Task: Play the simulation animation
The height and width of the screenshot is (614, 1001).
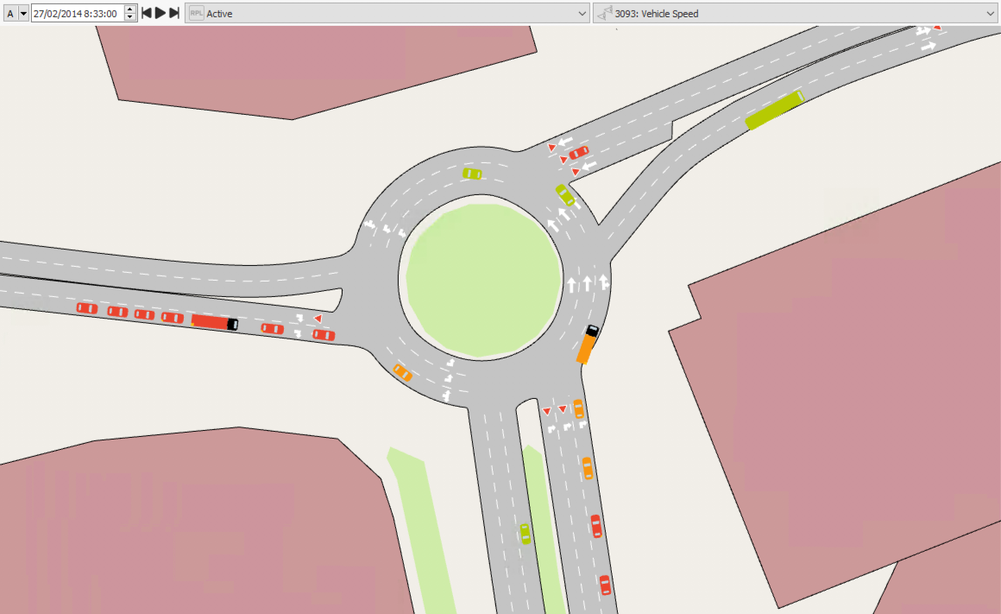Action: (x=161, y=14)
